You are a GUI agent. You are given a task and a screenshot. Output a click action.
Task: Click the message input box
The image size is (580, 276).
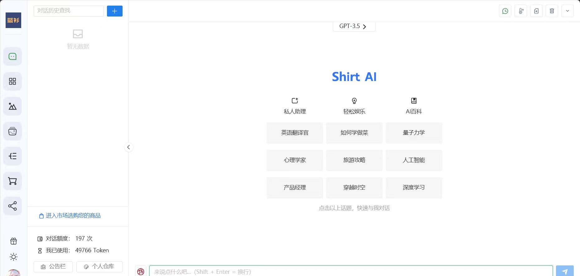[x=351, y=271]
